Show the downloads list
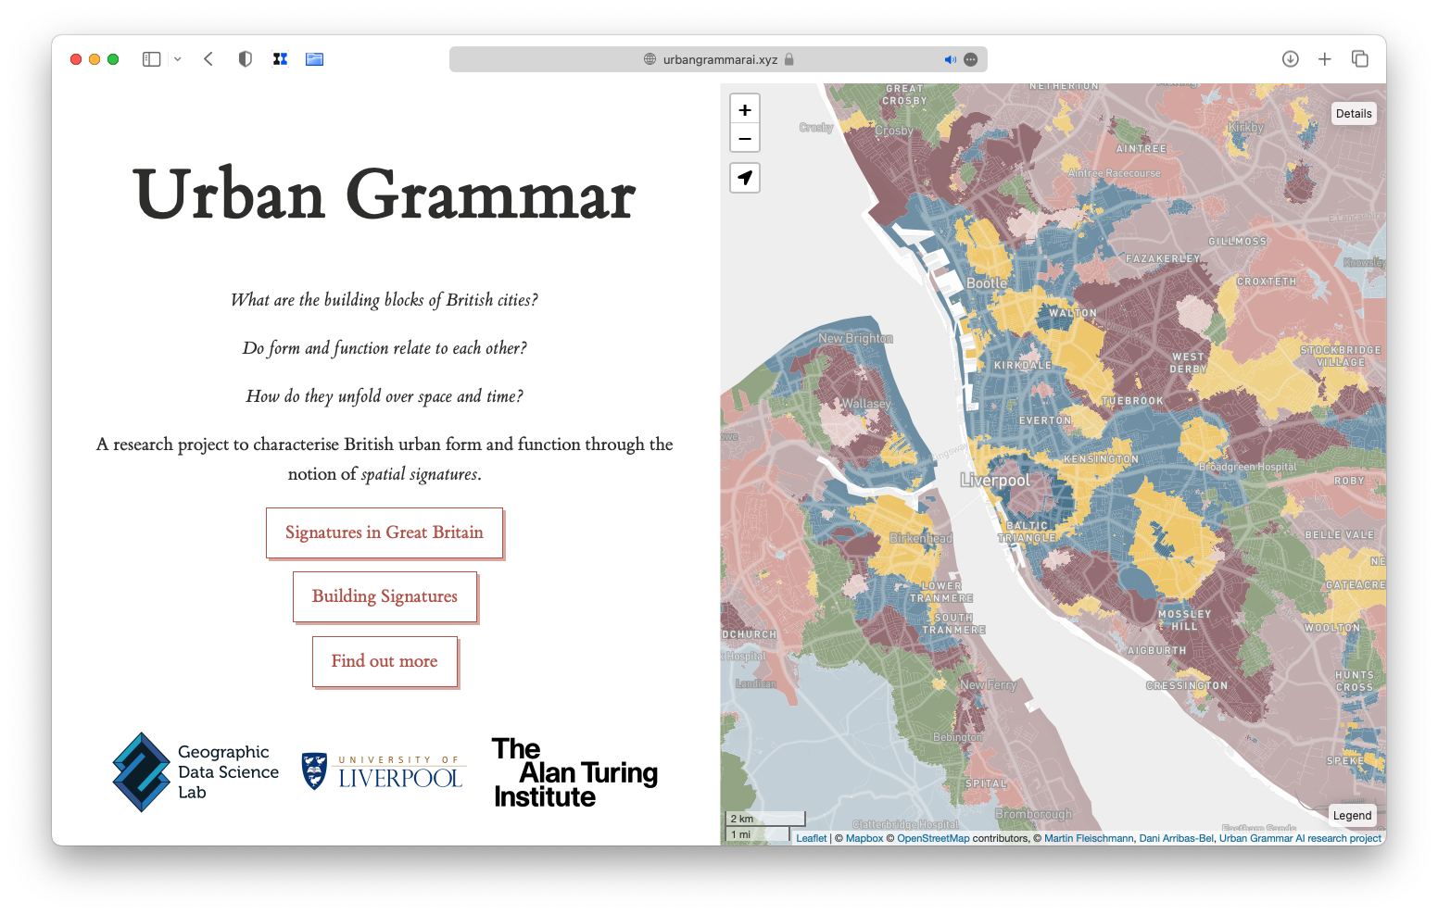This screenshot has height=914, width=1438. (1290, 59)
